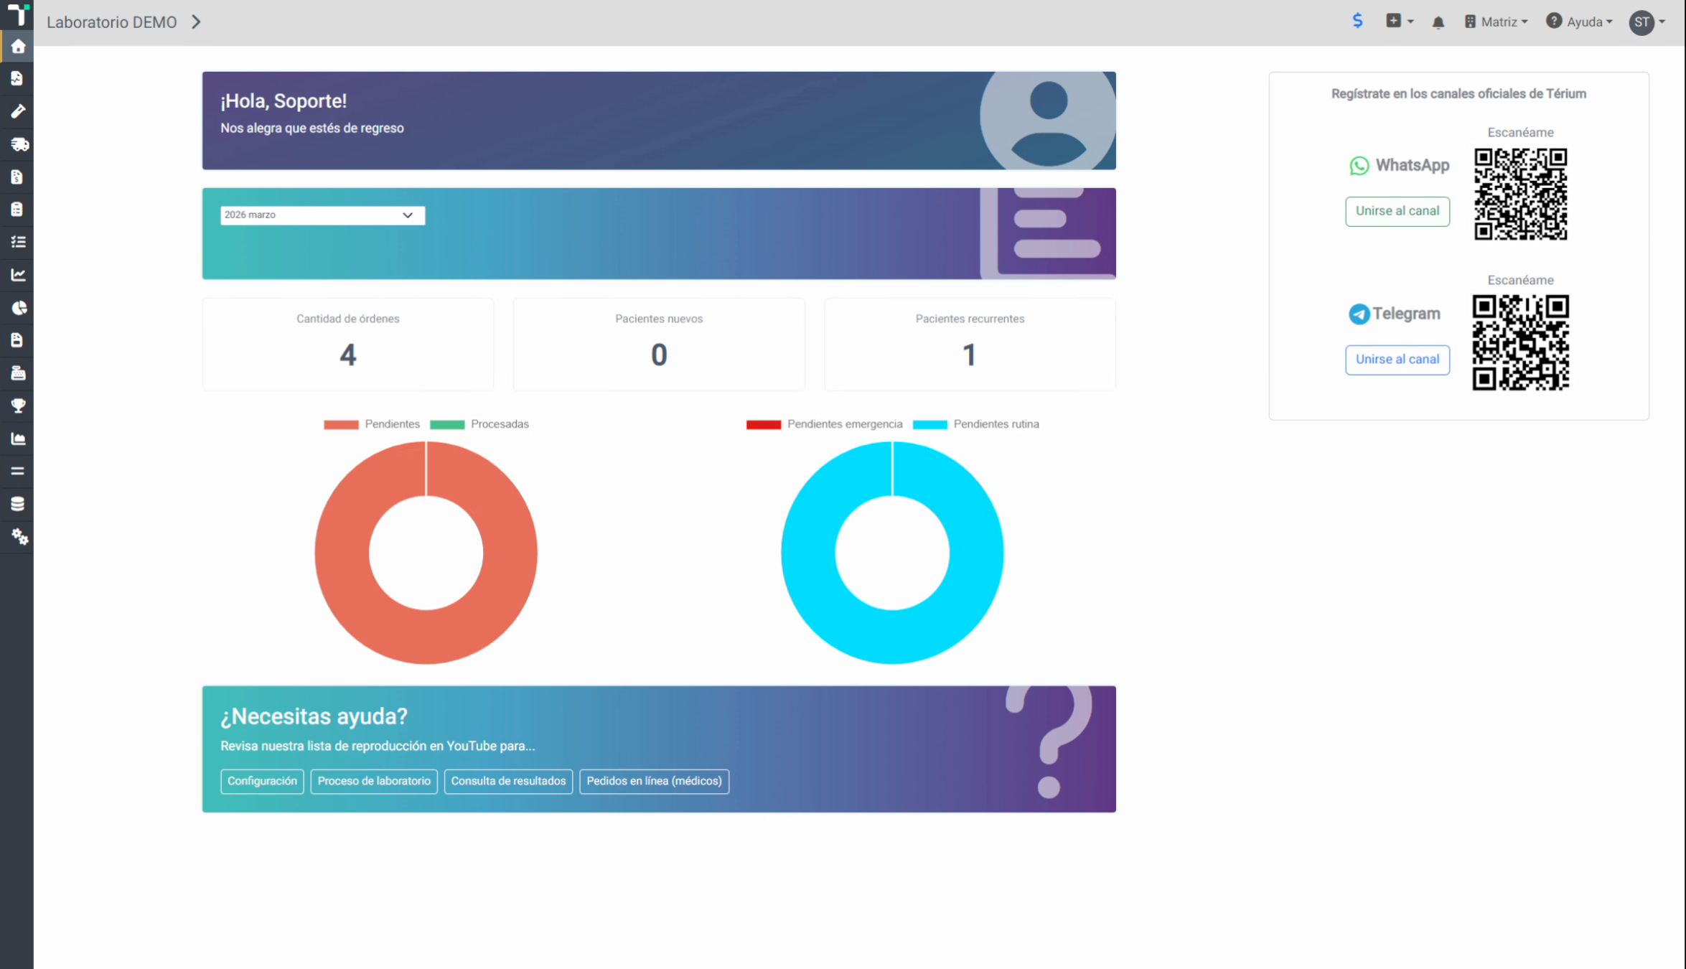This screenshot has width=1686, height=969.
Task: Open the saved file sidebar icon
Action: click(x=17, y=340)
